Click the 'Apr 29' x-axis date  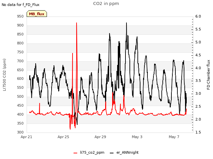[100, 137]
